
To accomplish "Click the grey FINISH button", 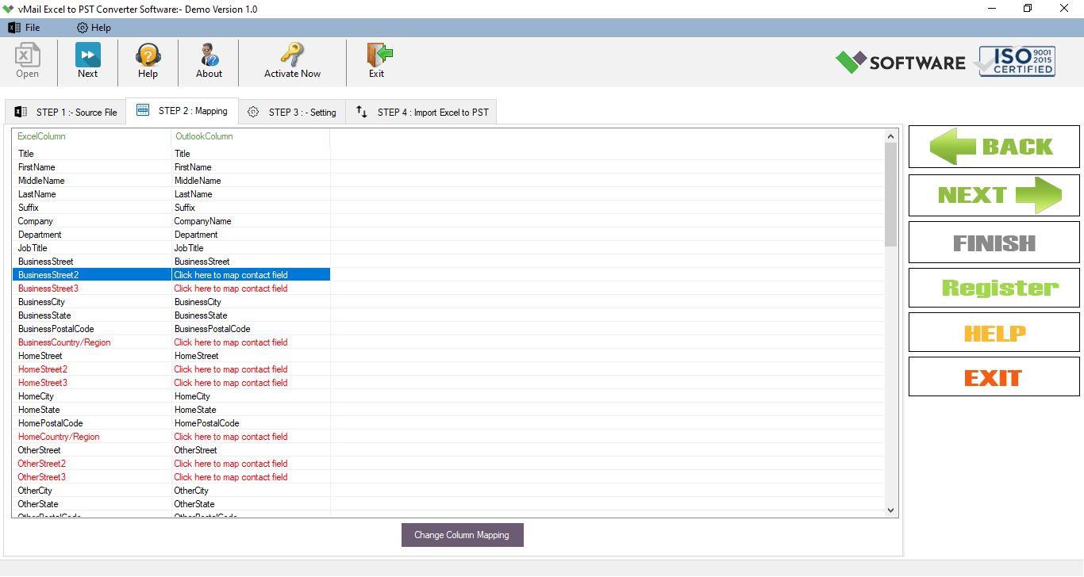I will tap(994, 243).
